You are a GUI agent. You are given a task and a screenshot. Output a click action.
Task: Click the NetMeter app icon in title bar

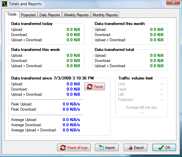pyautogui.click(x=5, y=4)
